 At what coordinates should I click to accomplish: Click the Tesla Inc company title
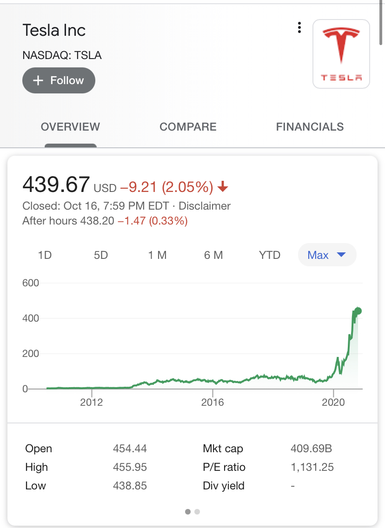(54, 31)
